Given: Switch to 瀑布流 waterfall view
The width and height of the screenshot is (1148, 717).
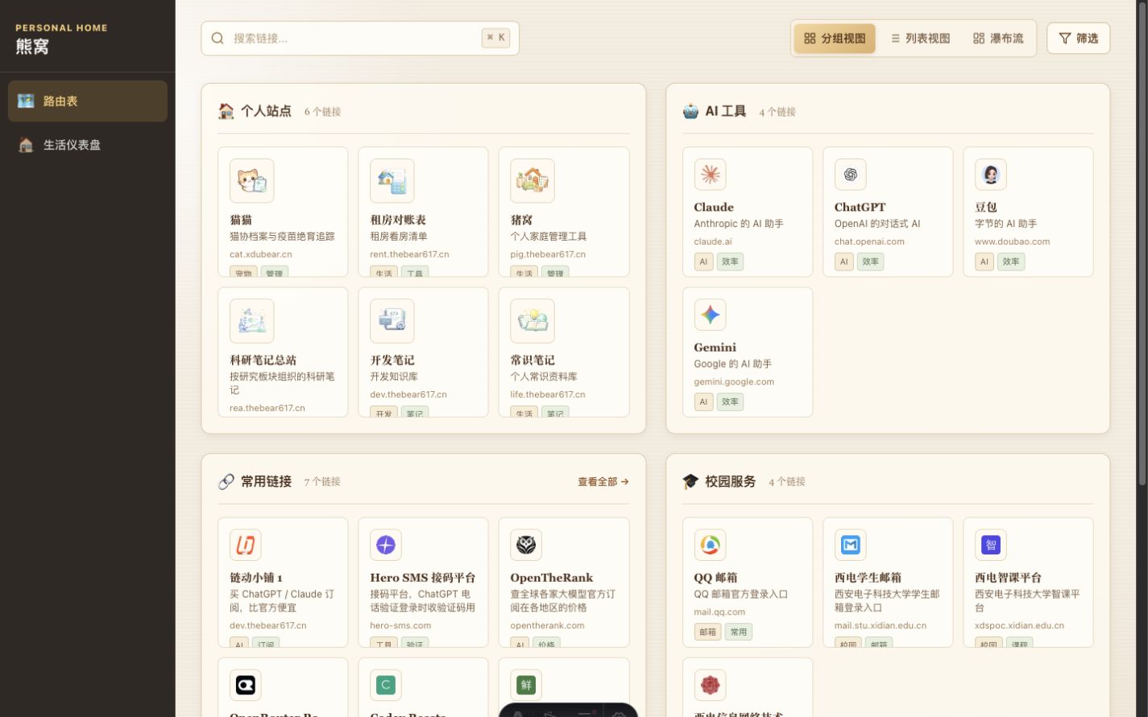Looking at the screenshot, I should (998, 38).
